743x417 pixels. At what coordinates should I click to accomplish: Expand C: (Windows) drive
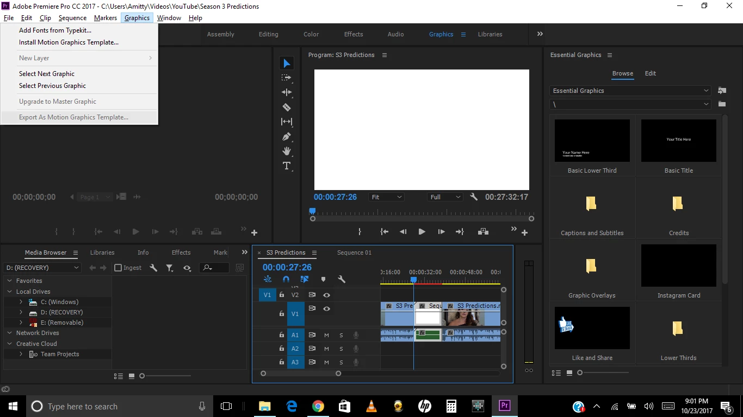coord(21,302)
